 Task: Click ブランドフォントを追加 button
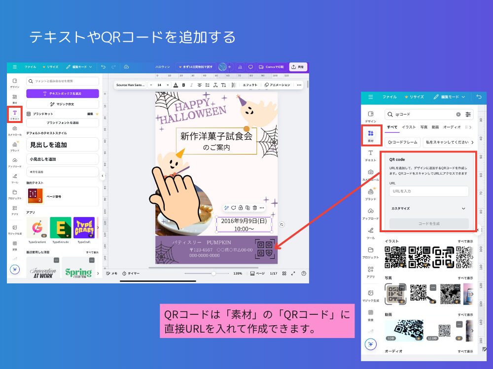point(63,123)
